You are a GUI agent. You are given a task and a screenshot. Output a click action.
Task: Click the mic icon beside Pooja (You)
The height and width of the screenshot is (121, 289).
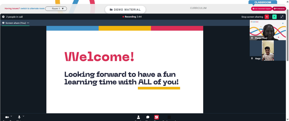point(252,38)
